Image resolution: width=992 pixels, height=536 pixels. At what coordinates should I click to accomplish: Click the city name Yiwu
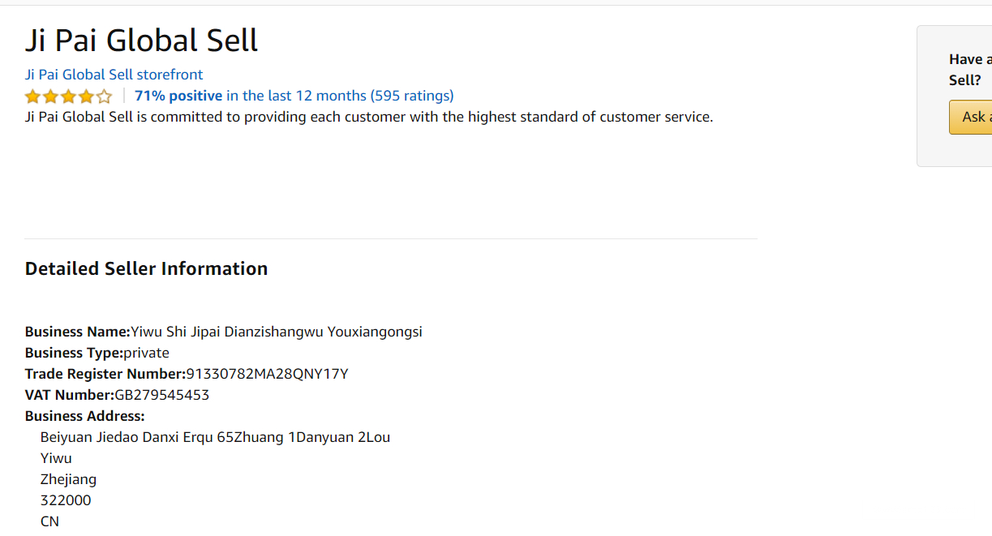click(x=56, y=458)
